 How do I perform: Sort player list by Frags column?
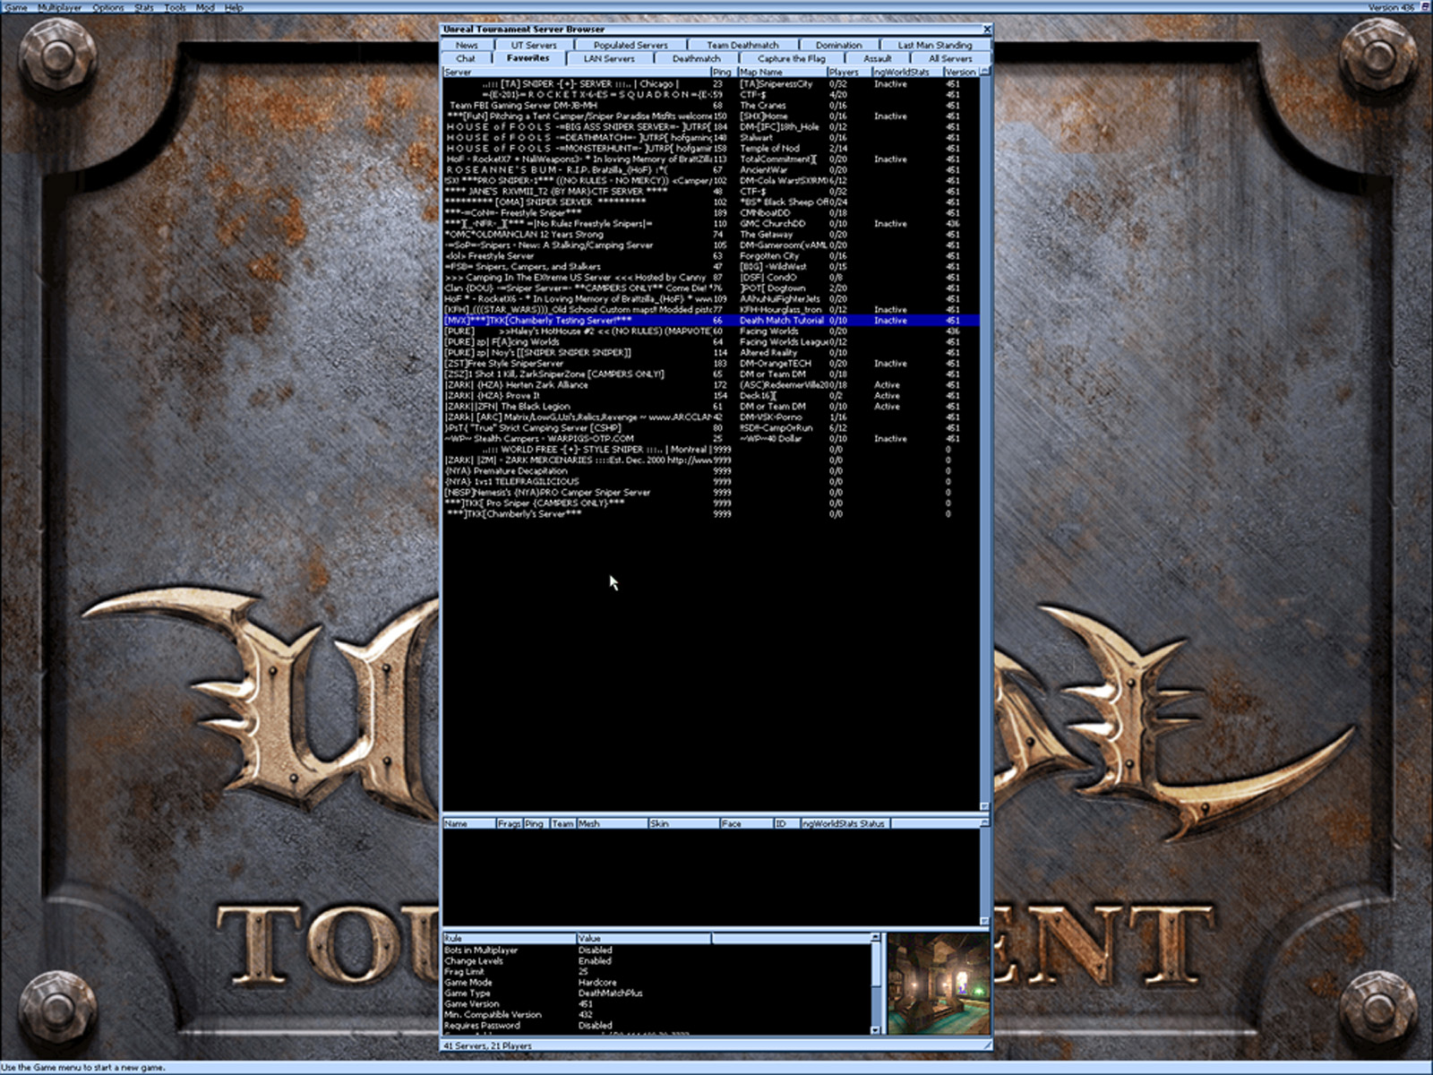tap(510, 823)
